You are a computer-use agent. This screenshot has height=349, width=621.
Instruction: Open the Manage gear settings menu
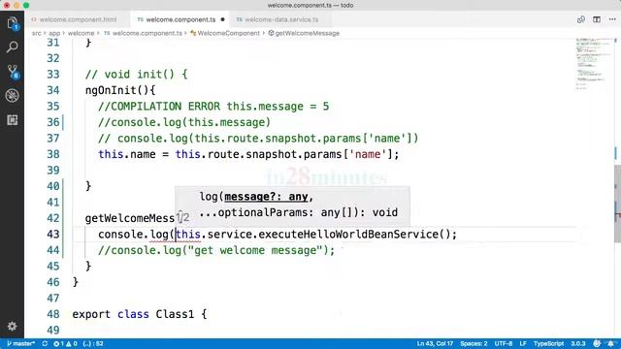pyautogui.click(x=12, y=326)
